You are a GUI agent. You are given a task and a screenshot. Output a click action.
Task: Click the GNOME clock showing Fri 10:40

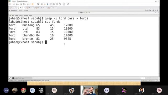(148, 10)
